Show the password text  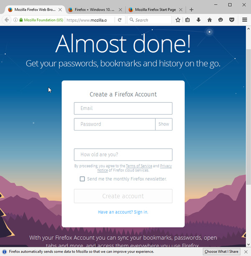(164, 124)
